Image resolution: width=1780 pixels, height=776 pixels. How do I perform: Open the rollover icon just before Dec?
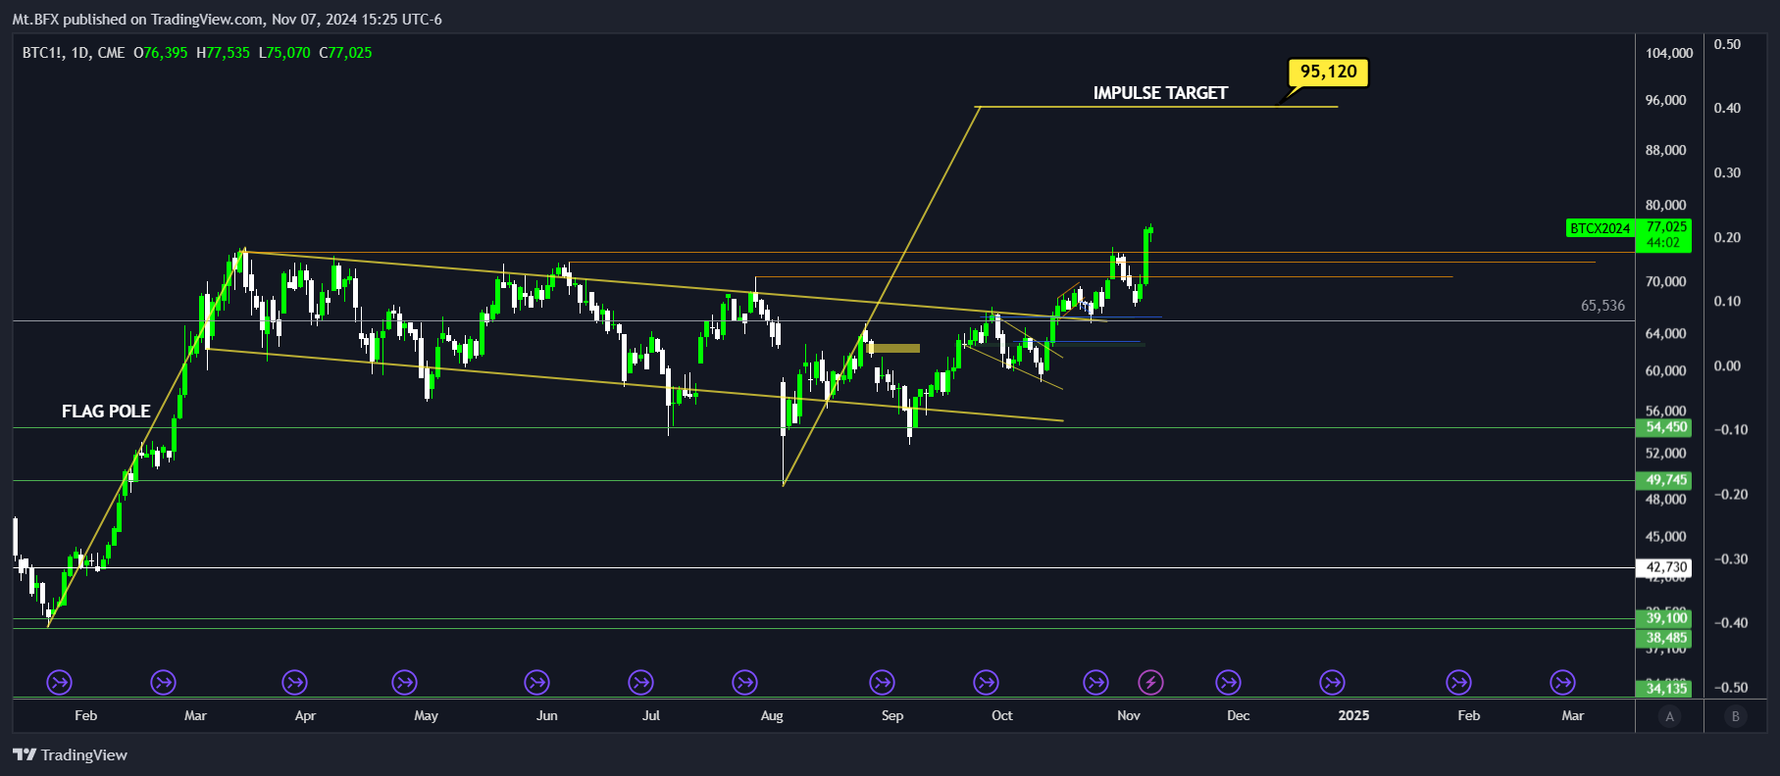coord(1229,682)
